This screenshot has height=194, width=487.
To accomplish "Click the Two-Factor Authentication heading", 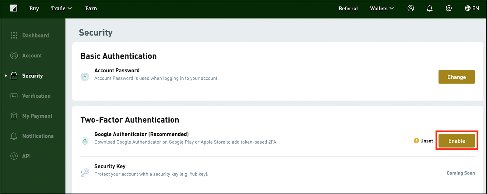I will 130,120.
